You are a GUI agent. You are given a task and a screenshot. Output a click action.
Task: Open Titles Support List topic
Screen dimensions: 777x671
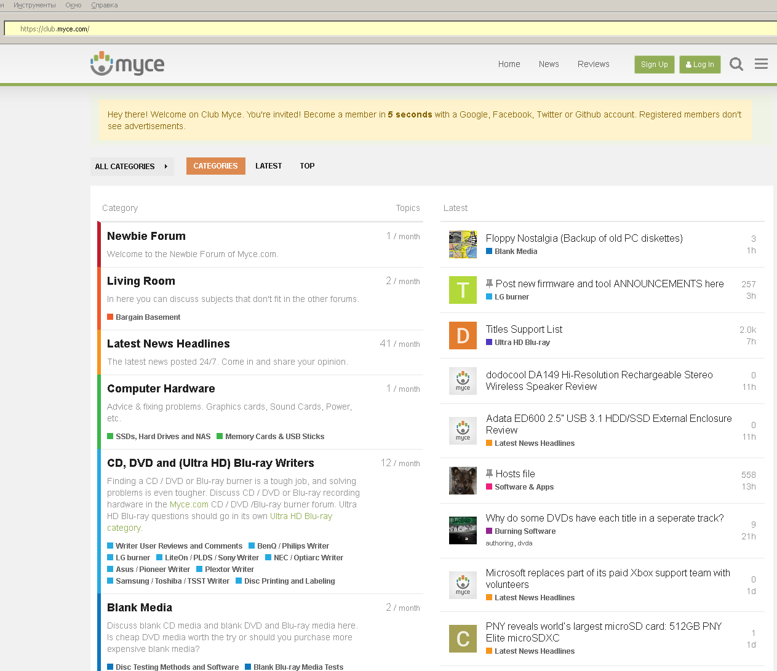(524, 330)
